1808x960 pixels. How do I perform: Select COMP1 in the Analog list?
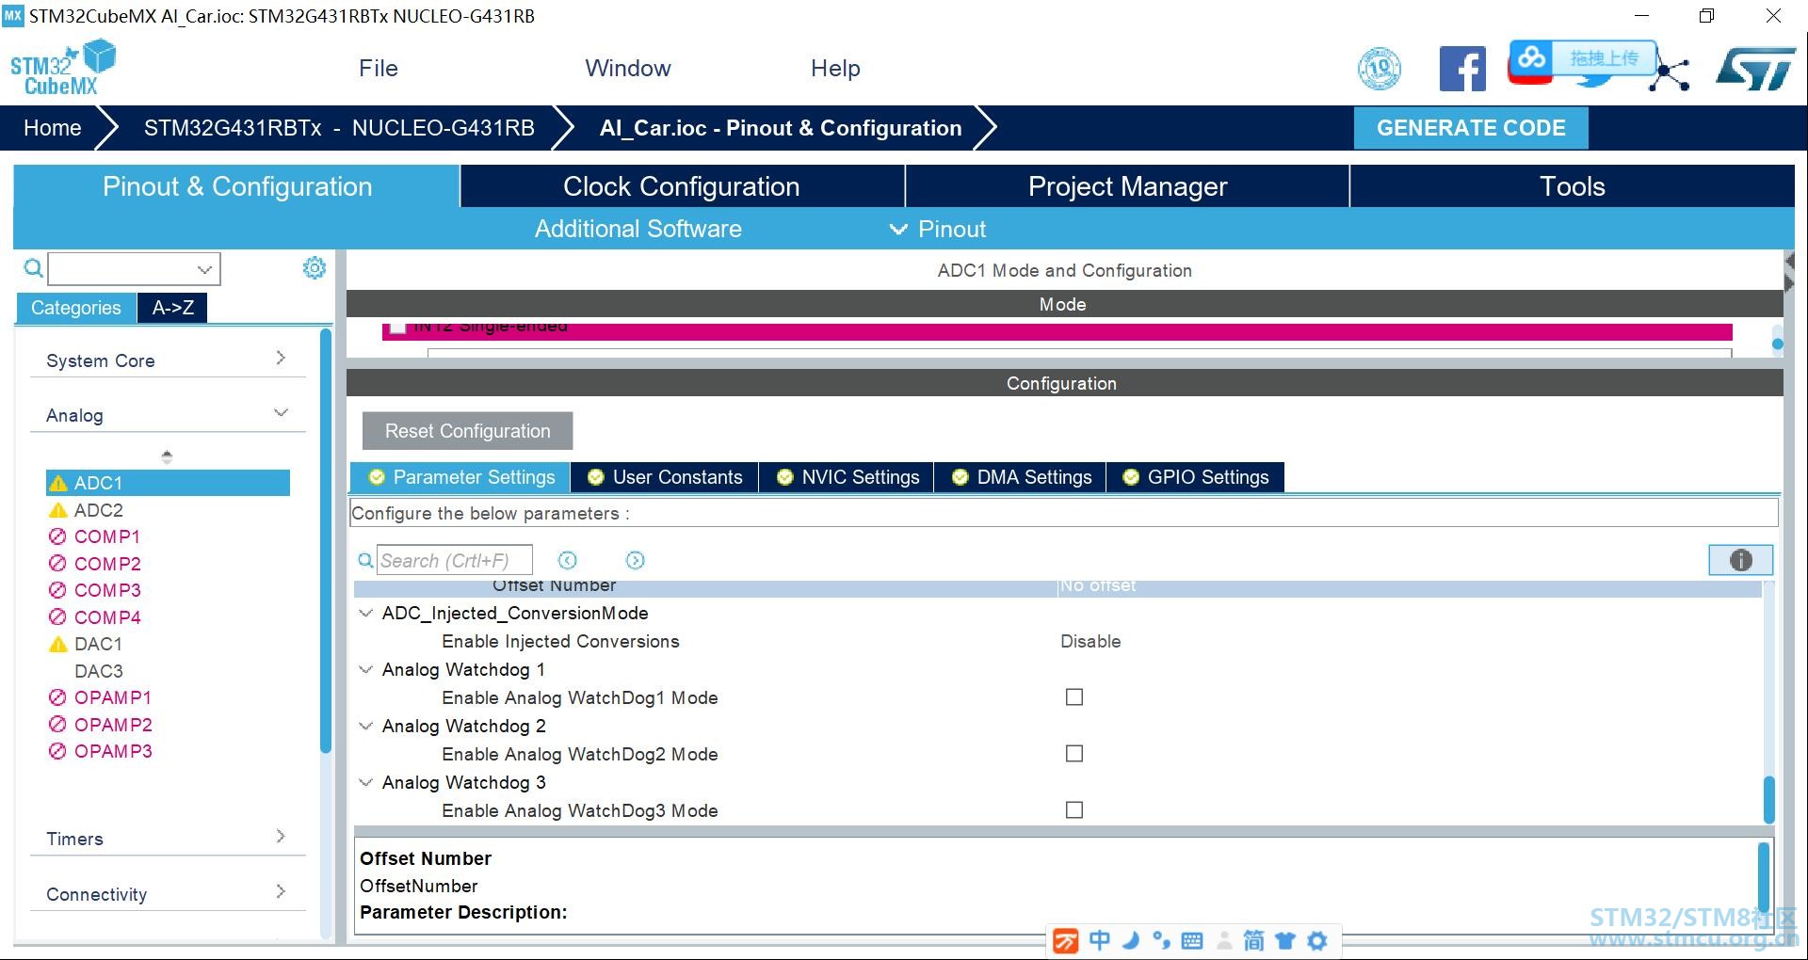click(107, 536)
